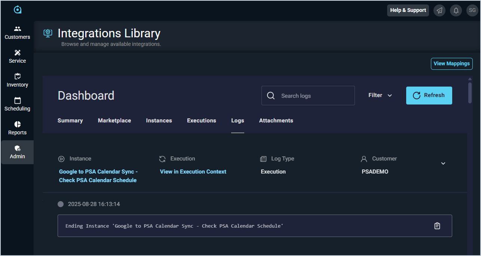Open the Service section in sidebar
The width and height of the screenshot is (481, 256).
[17, 57]
